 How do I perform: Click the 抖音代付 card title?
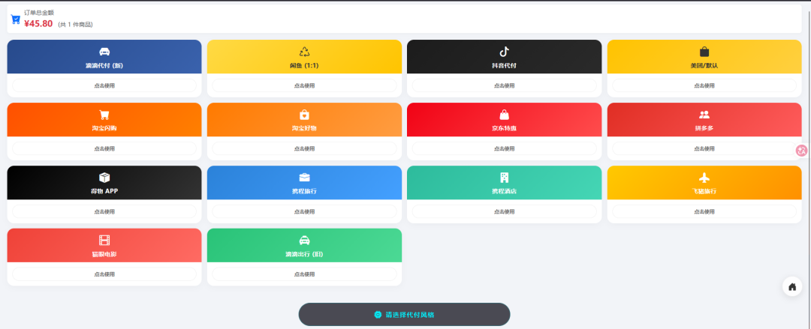[505, 66]
